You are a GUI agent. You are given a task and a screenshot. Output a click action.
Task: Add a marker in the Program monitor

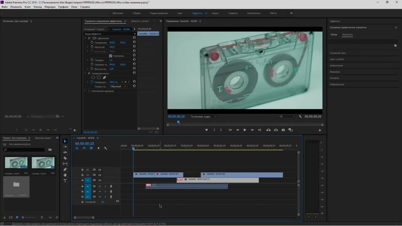207,130
